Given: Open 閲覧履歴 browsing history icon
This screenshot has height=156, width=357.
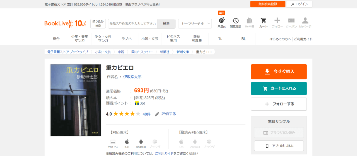Looking at the screenshot, I should click(x=235, y=22).
